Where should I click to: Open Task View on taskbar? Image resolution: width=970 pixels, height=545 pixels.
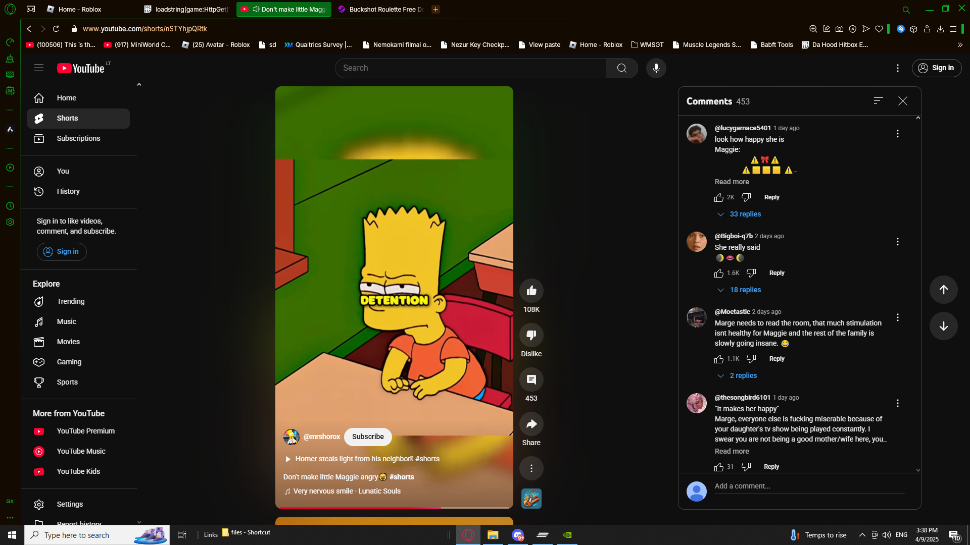pyautogui.click(x=182, y=535)
